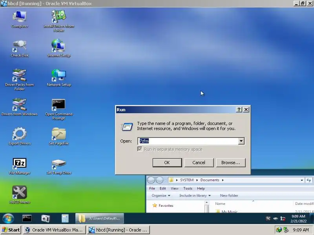Click Explorer back navigation button
This screenshot has height=235, width=314.
[151, 180]
